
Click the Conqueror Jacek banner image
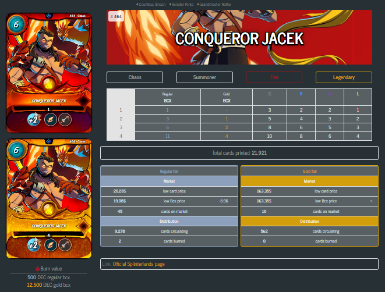click(x=239, y=37)
